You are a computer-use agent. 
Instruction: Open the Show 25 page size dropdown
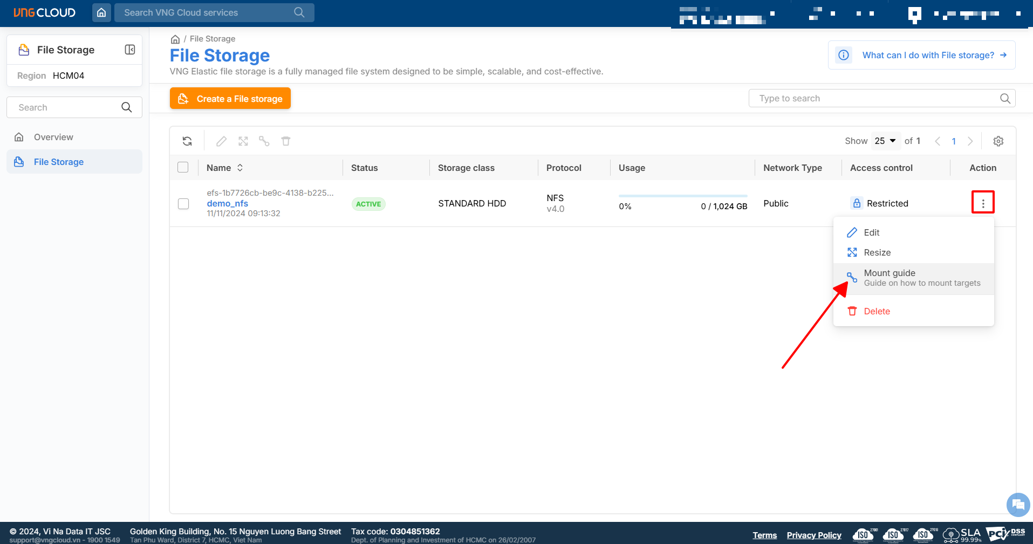click(885, 141)
